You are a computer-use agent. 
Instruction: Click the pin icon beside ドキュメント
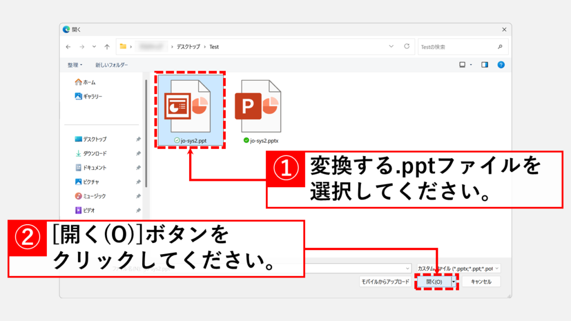click(138, 167)
